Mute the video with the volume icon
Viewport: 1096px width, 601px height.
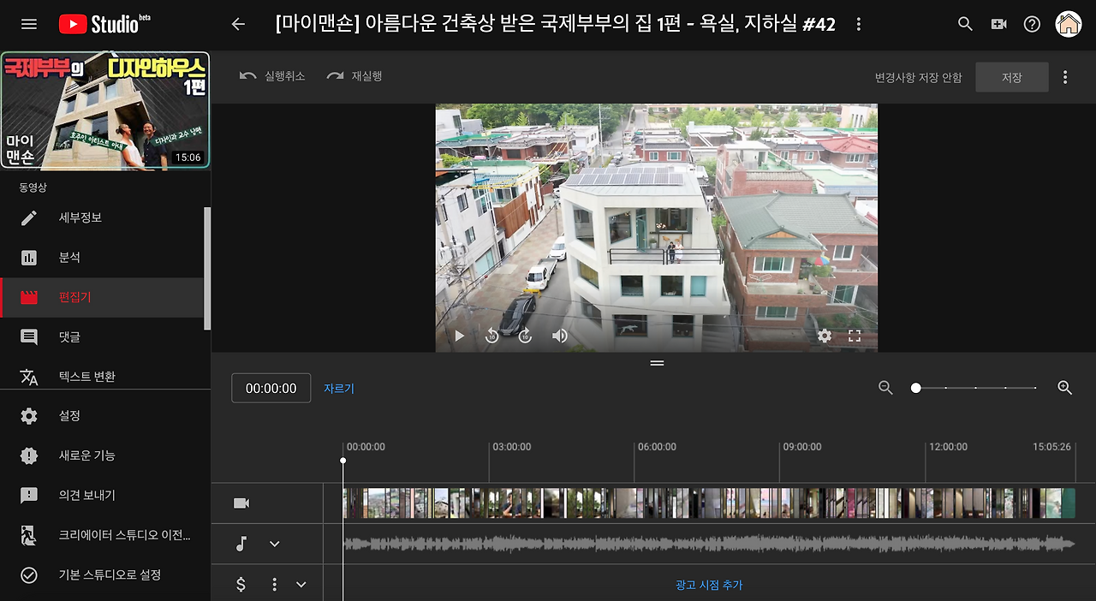(559, 336)
